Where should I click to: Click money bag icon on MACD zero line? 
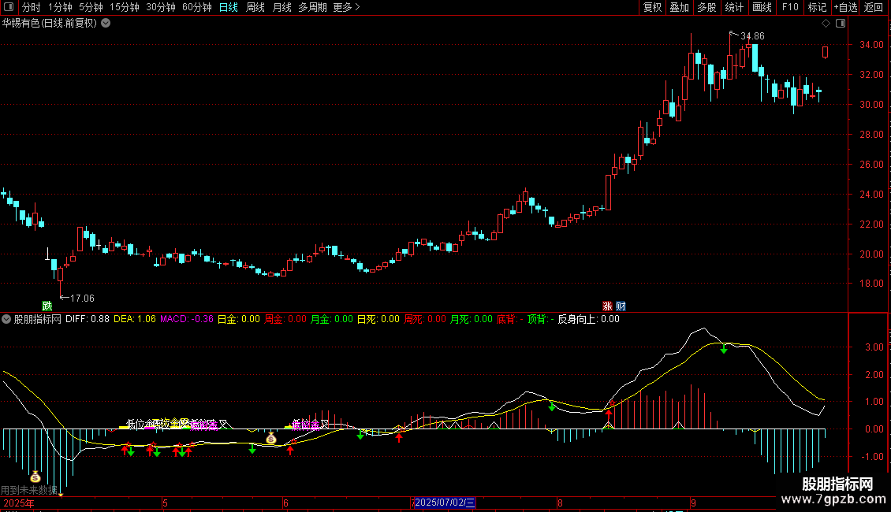coord(271,438)
